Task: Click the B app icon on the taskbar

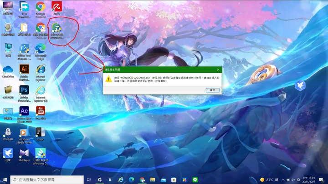Action: point(110,179)
